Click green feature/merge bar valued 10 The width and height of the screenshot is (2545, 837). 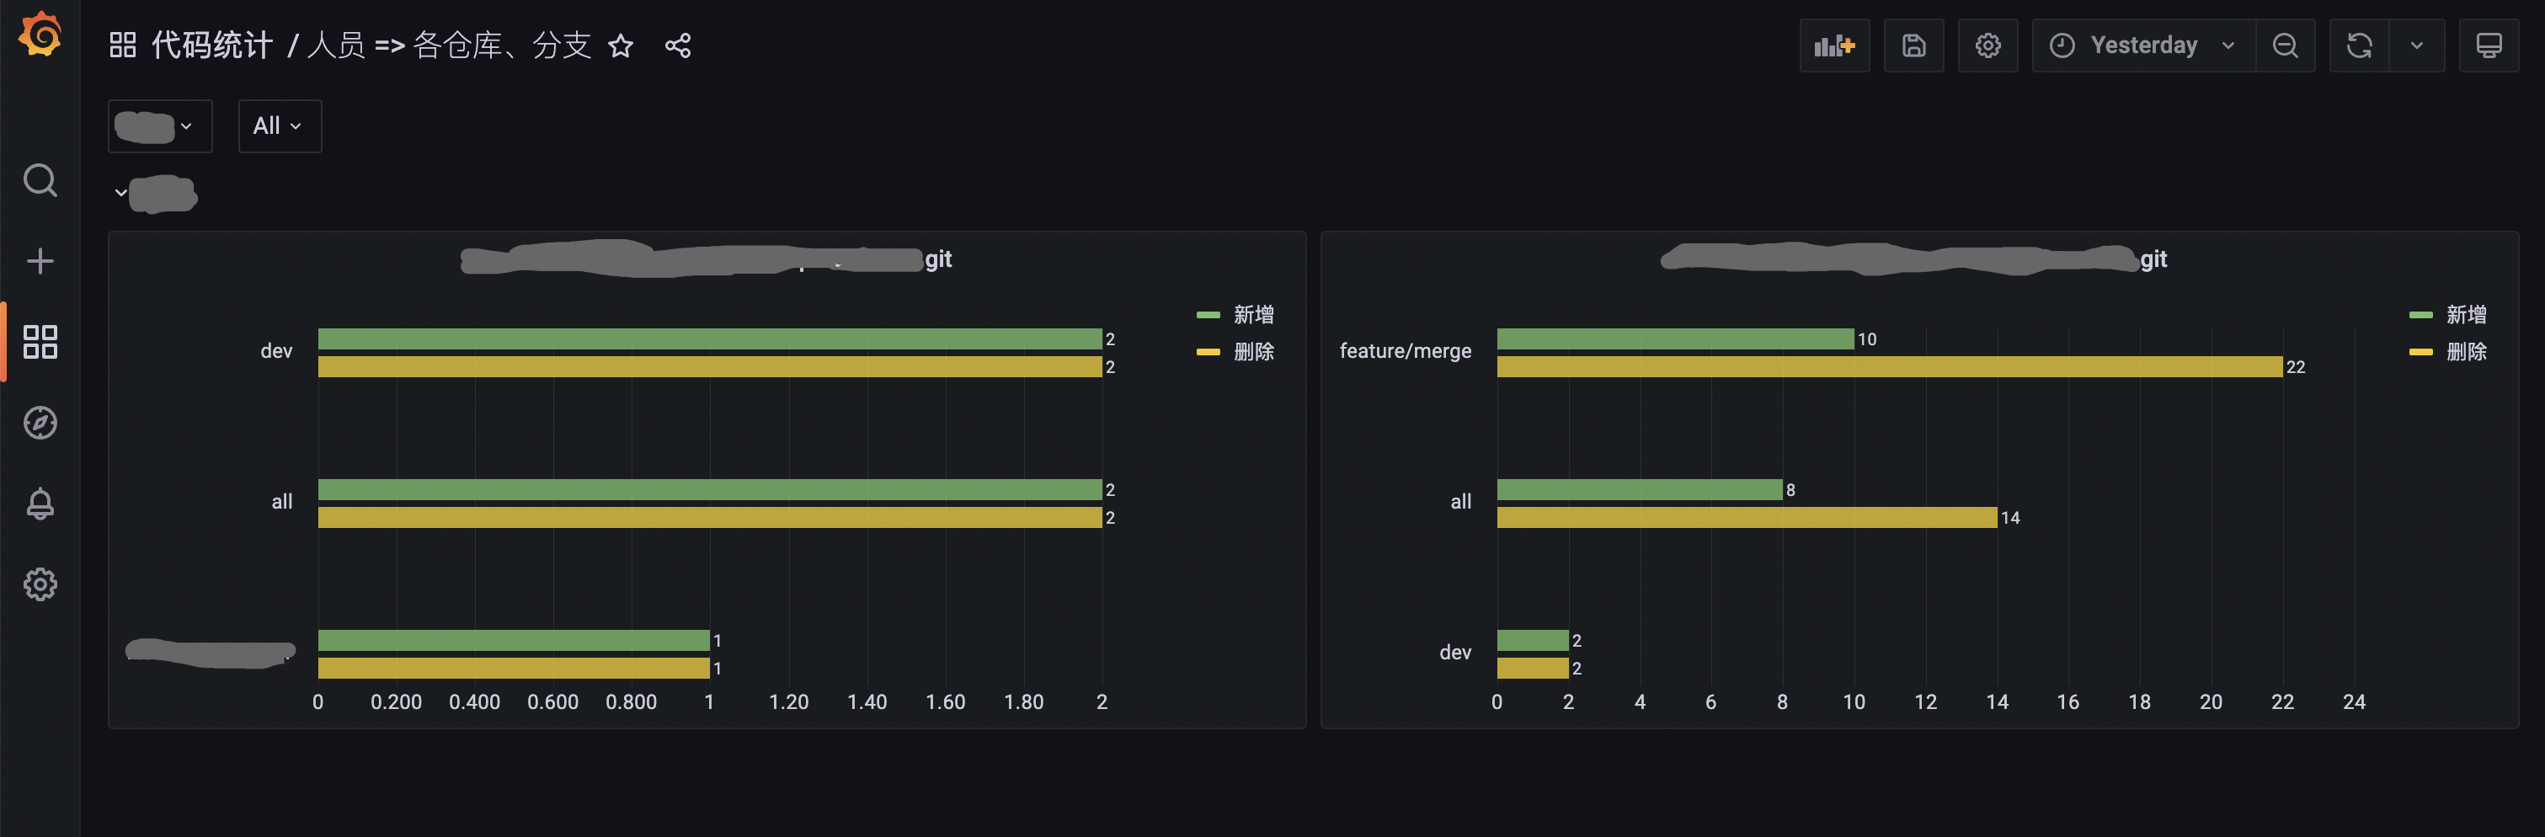pos(1674,339)
